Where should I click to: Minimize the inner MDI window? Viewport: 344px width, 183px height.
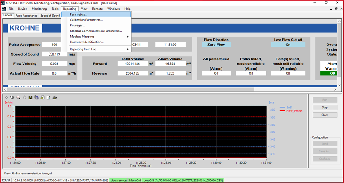(332, 9)
